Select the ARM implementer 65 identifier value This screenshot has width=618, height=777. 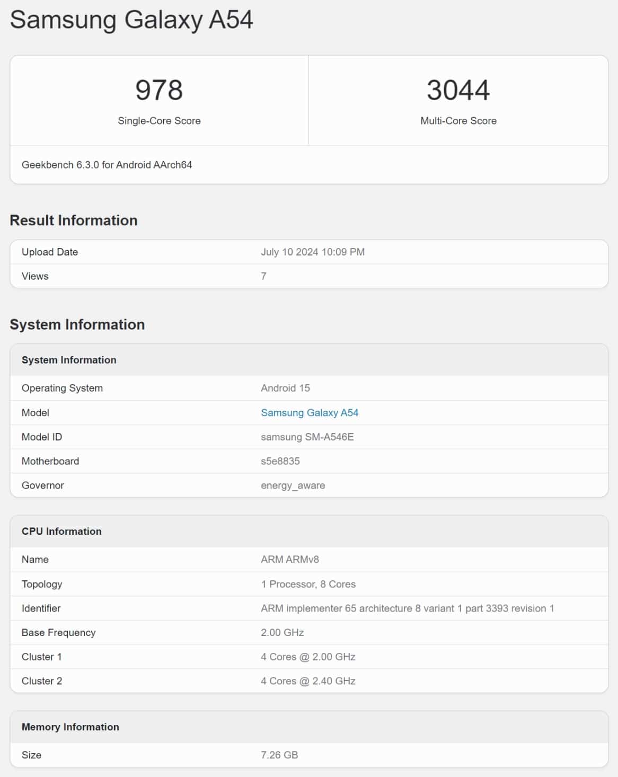pos(408,608)
